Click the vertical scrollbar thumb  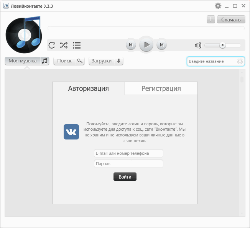[x=242, y=79]
